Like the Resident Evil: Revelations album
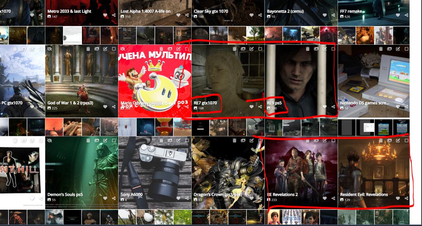Viewport: 422px width, 226px height. pyautogui.click(x=398, y=199)
